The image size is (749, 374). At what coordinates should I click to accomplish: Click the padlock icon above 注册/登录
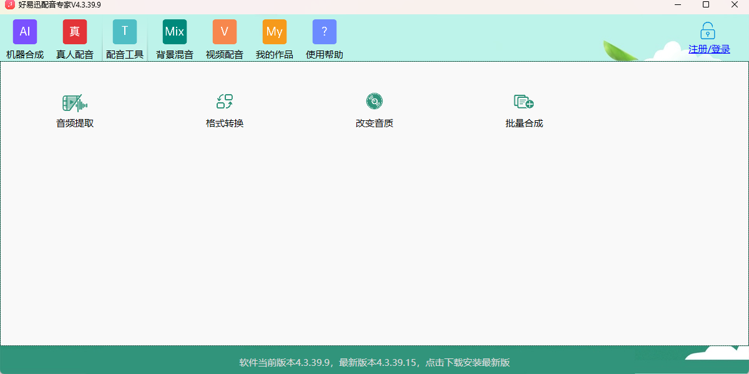tap(708, 31)
